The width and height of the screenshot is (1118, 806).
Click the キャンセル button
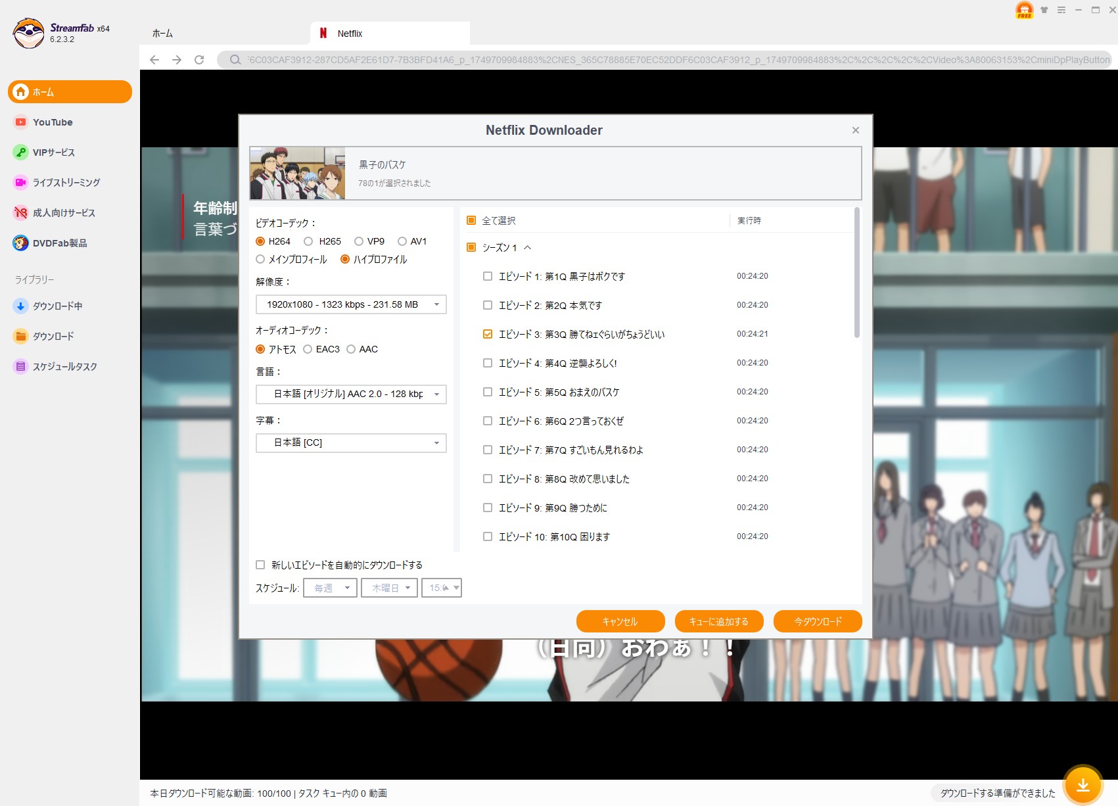click(x=620, y=621)
